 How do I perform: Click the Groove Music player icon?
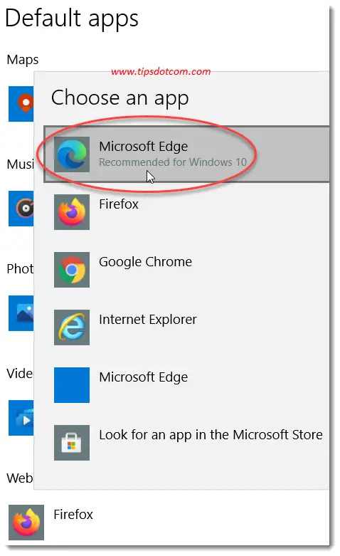pos(21,209)
